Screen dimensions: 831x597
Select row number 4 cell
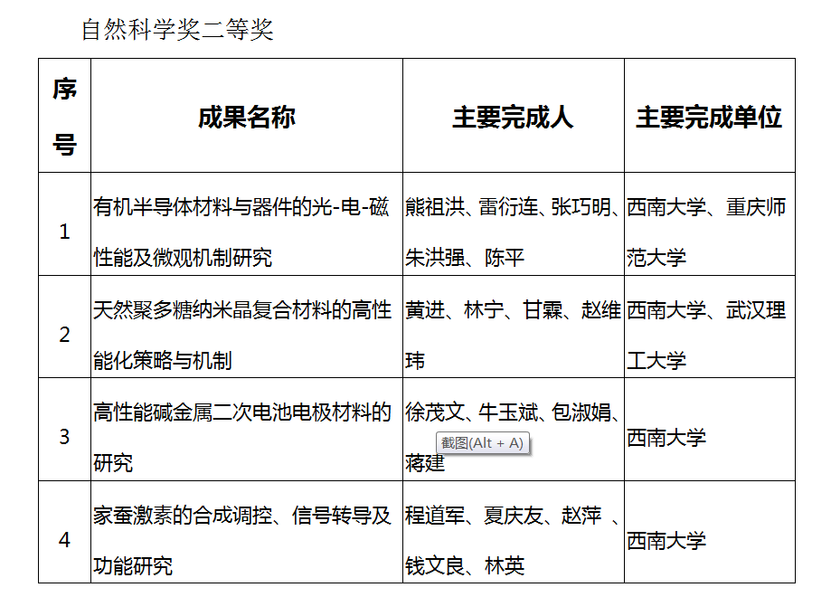click(x=64, y=541)
